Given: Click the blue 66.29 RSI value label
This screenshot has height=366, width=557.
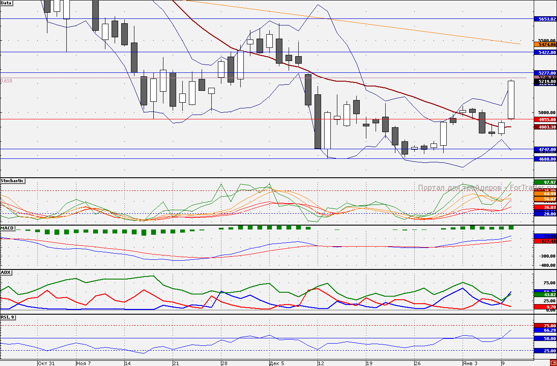Looking at the screenshot, I should (545, 330).
